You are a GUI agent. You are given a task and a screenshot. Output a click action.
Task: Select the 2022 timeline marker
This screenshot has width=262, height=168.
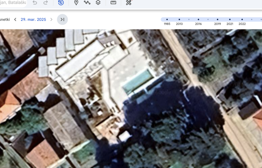(242, 19)
